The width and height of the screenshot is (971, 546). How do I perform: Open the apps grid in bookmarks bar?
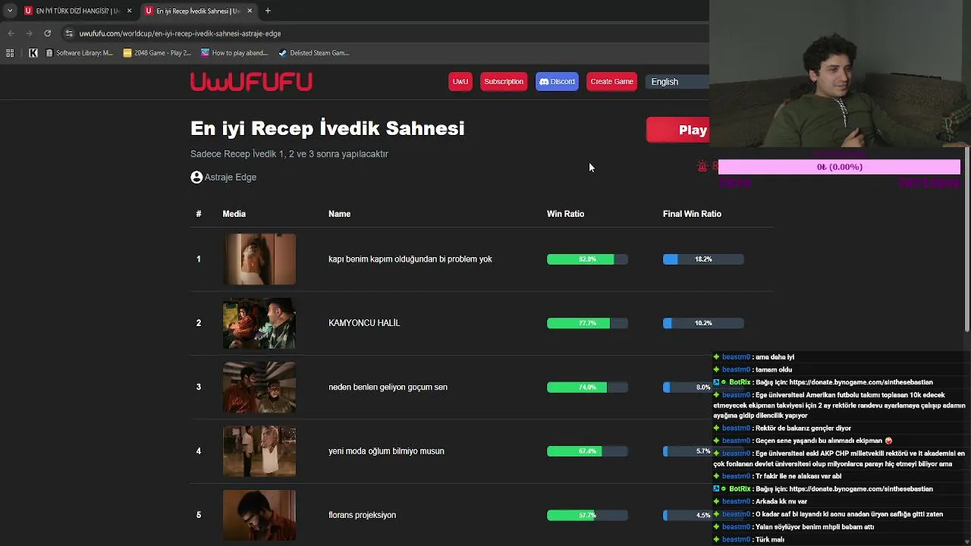click(x=10, y=53)
